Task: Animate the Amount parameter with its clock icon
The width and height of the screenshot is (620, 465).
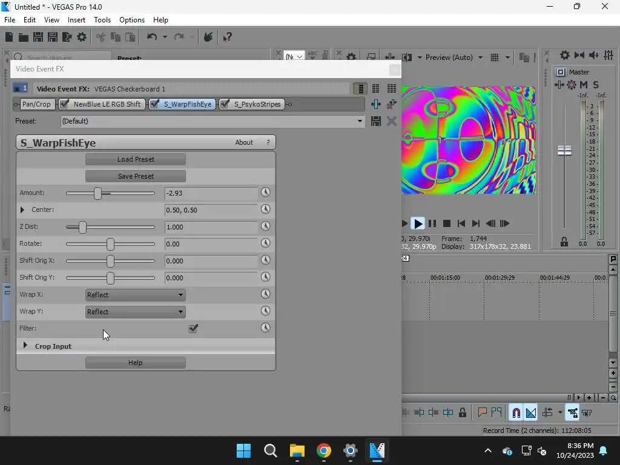Action: pos(265,192)
